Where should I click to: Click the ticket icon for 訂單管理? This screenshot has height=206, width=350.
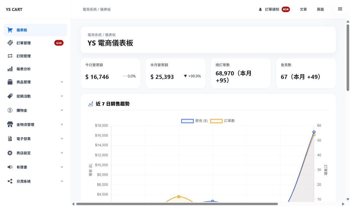pyautogui.click(x=10, y=43)
